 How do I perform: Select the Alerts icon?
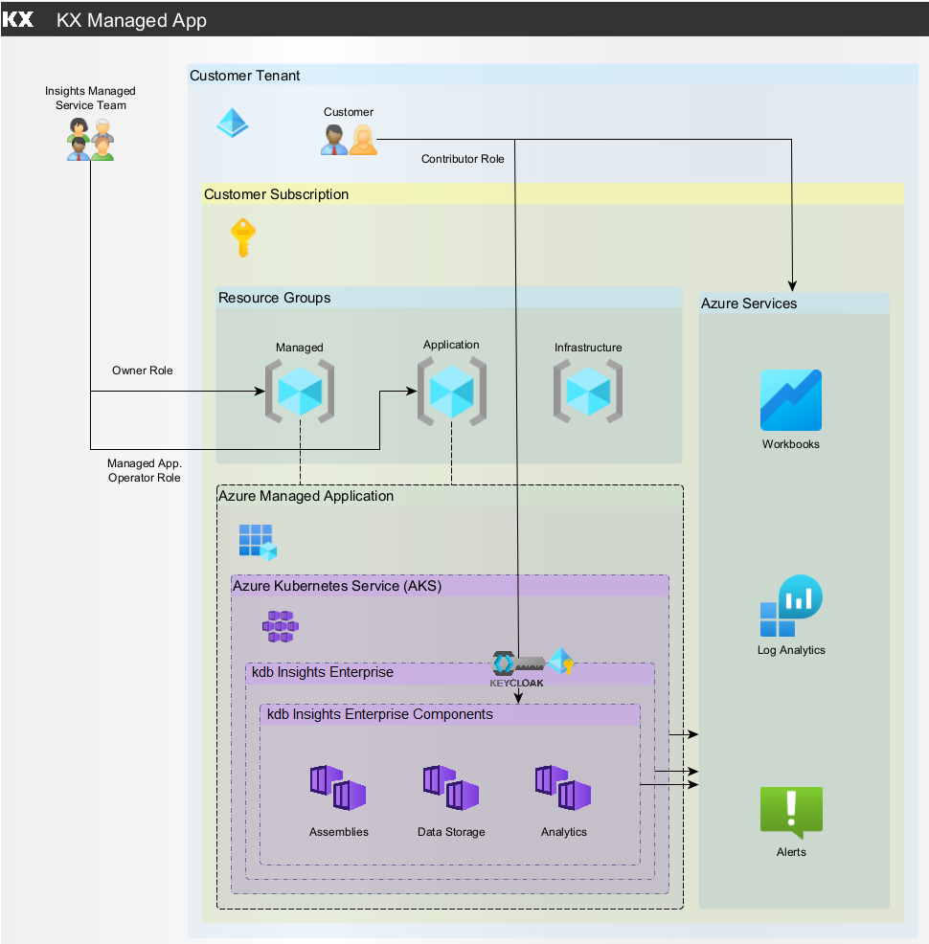791,813
